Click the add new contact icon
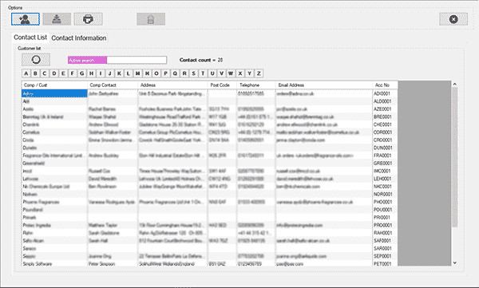Image resolution: width=479 pixels, height=288 pixels. 26,19
